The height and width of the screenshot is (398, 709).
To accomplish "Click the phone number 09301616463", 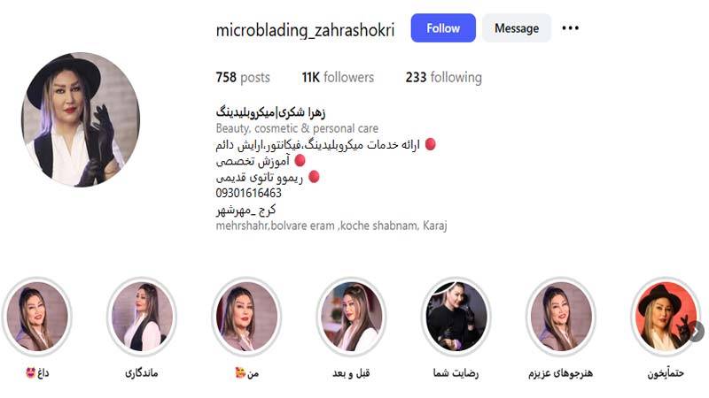I will [249, 193].
